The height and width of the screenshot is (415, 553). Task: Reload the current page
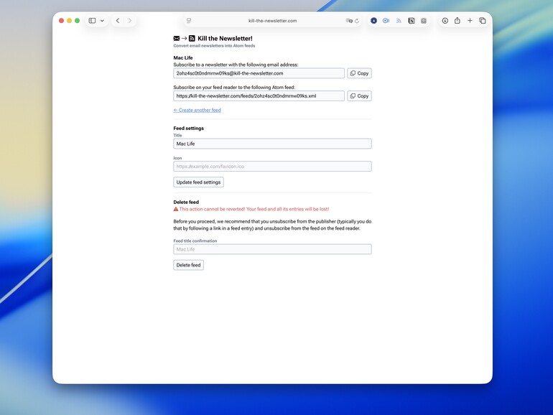tap(357, 21)
